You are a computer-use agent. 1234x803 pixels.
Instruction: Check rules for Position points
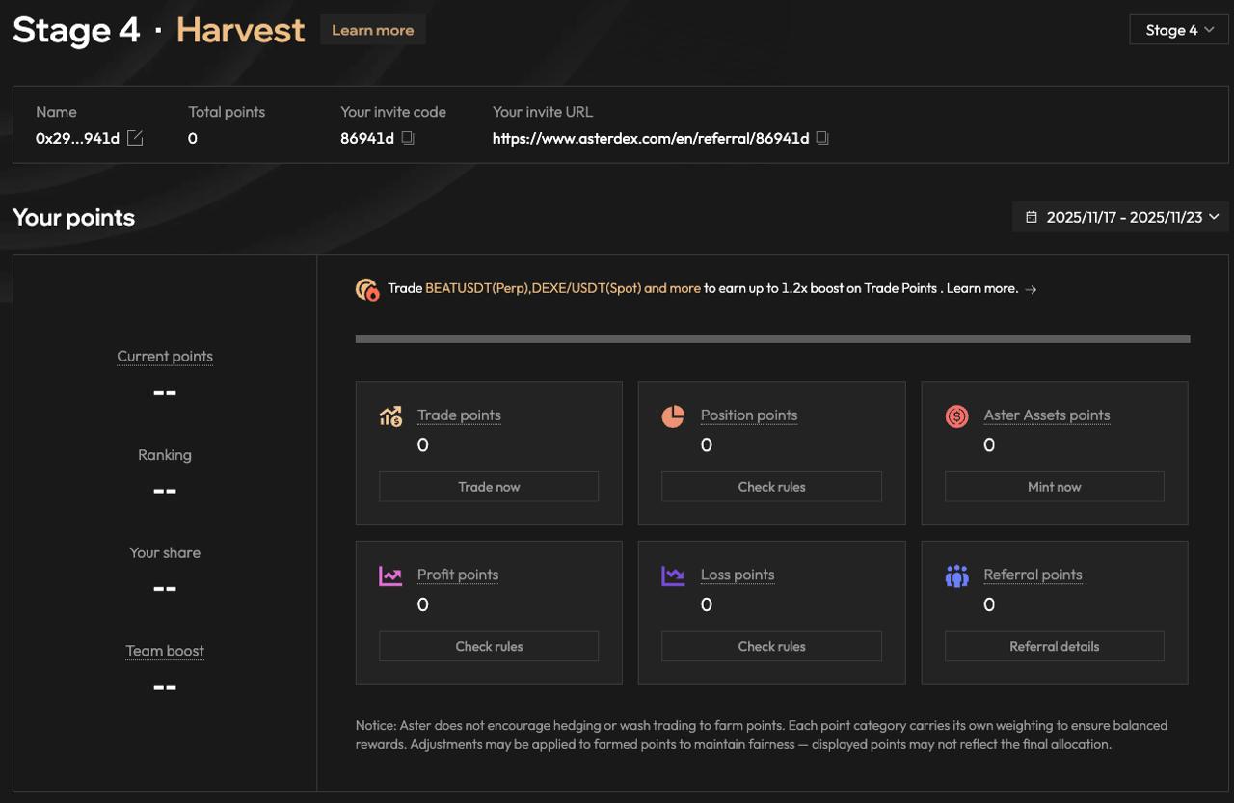771,487
